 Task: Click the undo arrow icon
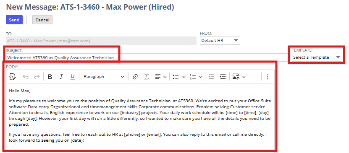click(x=26, y=77)
